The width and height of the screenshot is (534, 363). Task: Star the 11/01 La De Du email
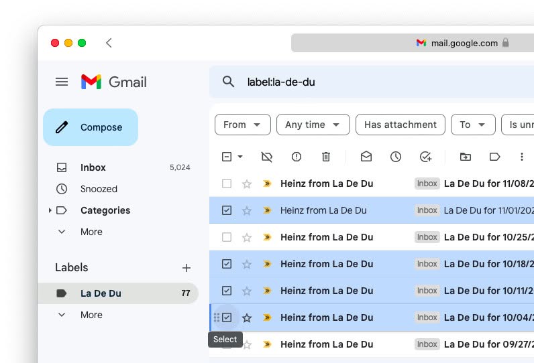click(x=247, y=211)
